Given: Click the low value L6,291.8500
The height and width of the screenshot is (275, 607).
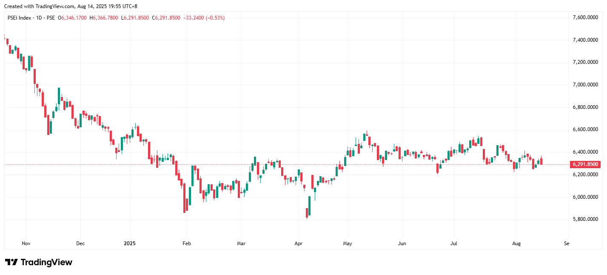Looking at the screenshot, I should 135,18.
